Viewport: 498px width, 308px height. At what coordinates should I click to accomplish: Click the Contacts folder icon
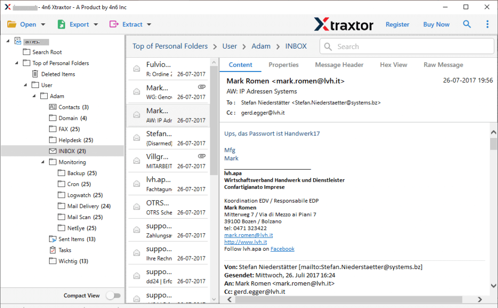point(53,107)
